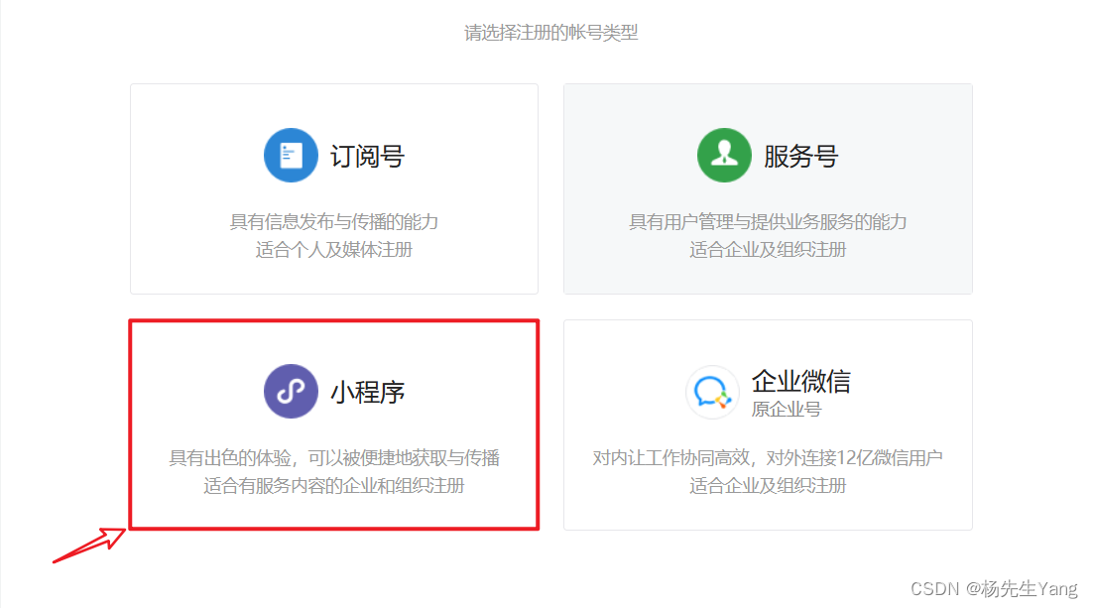Click 对内让工作协同高效 description line
Viewport: 1093px width, 608px height.
tap(768, 458)
